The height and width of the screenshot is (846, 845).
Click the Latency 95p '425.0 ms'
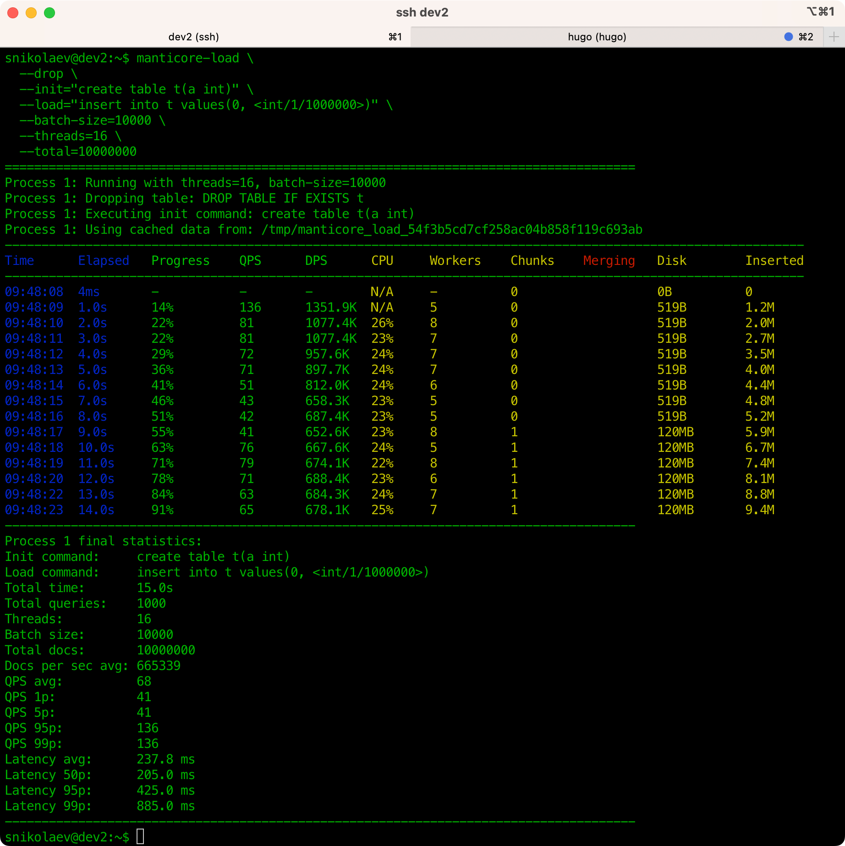166,791
